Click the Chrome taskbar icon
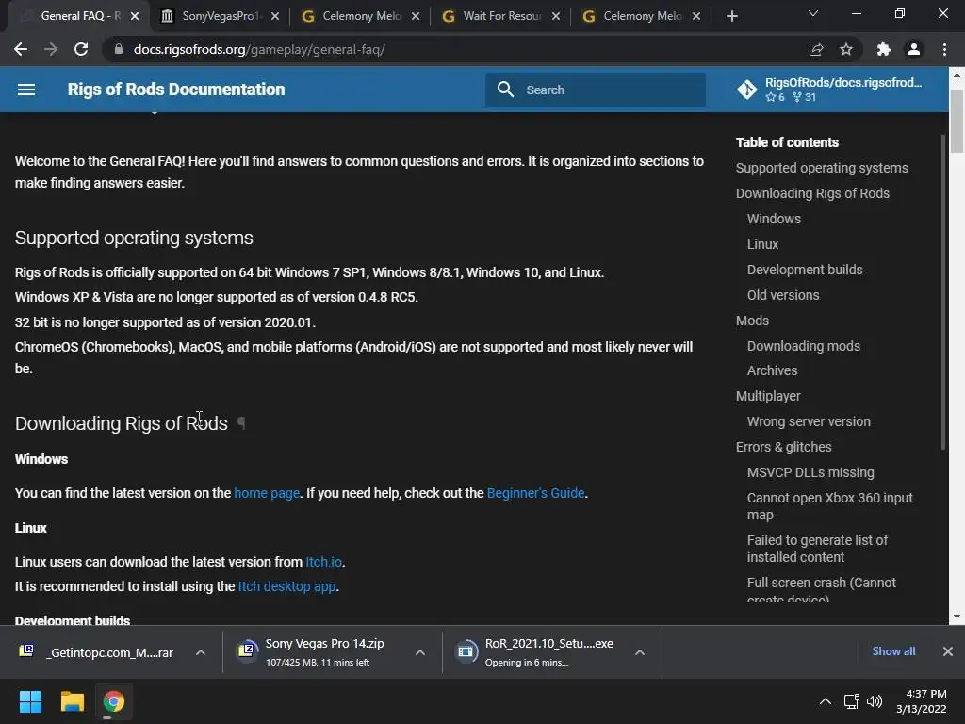Viewport: 965px width, 724px height. [113, 701]
